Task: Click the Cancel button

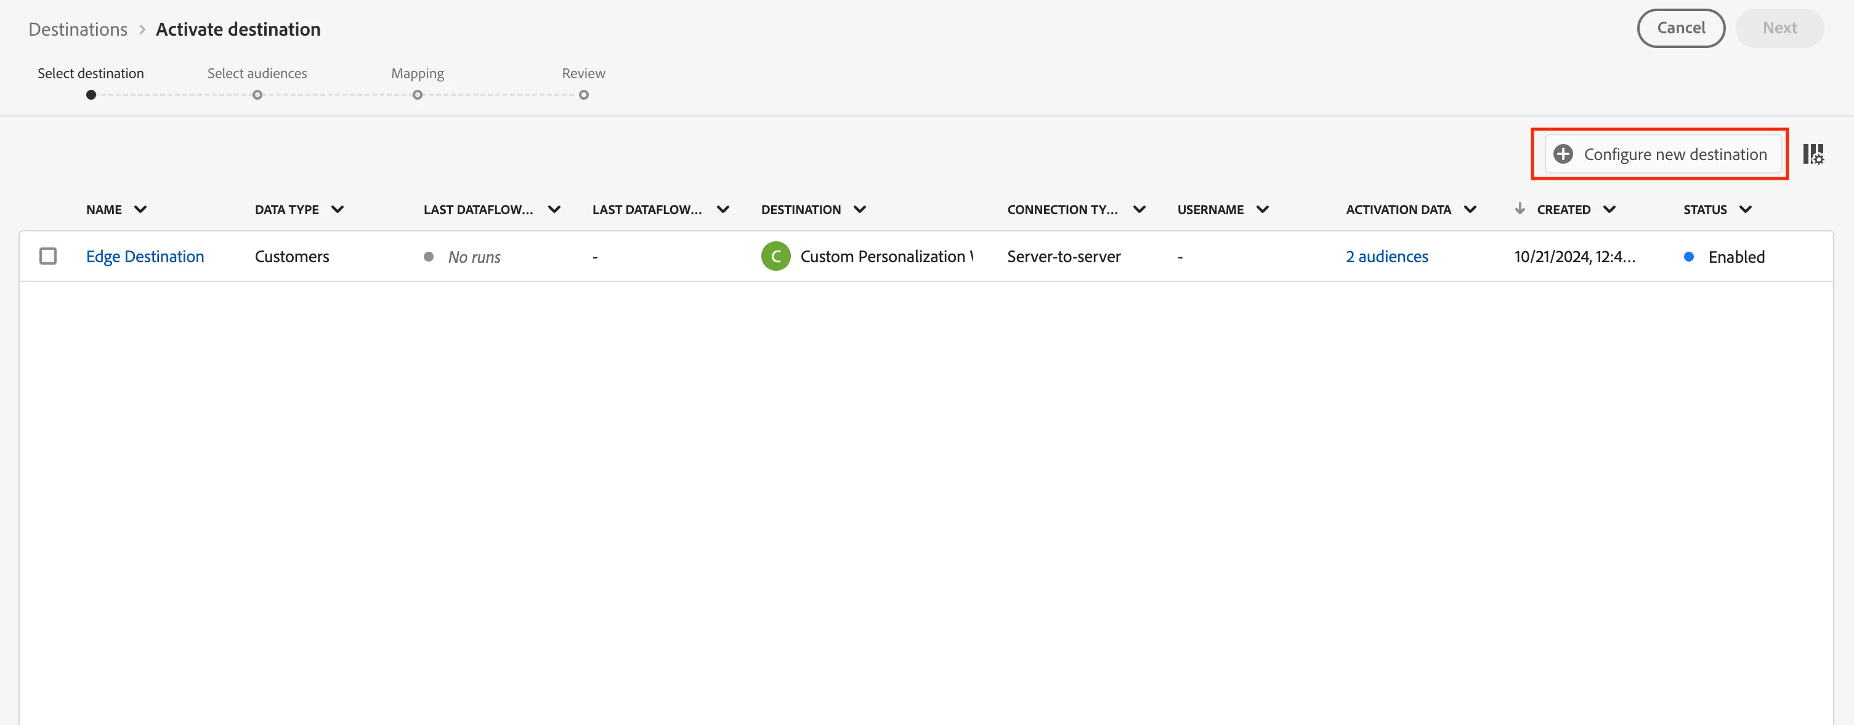Action: 1680,28
